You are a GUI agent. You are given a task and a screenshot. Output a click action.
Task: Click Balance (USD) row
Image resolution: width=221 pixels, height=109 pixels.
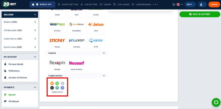pyautogui.click(x=20, y=22)
